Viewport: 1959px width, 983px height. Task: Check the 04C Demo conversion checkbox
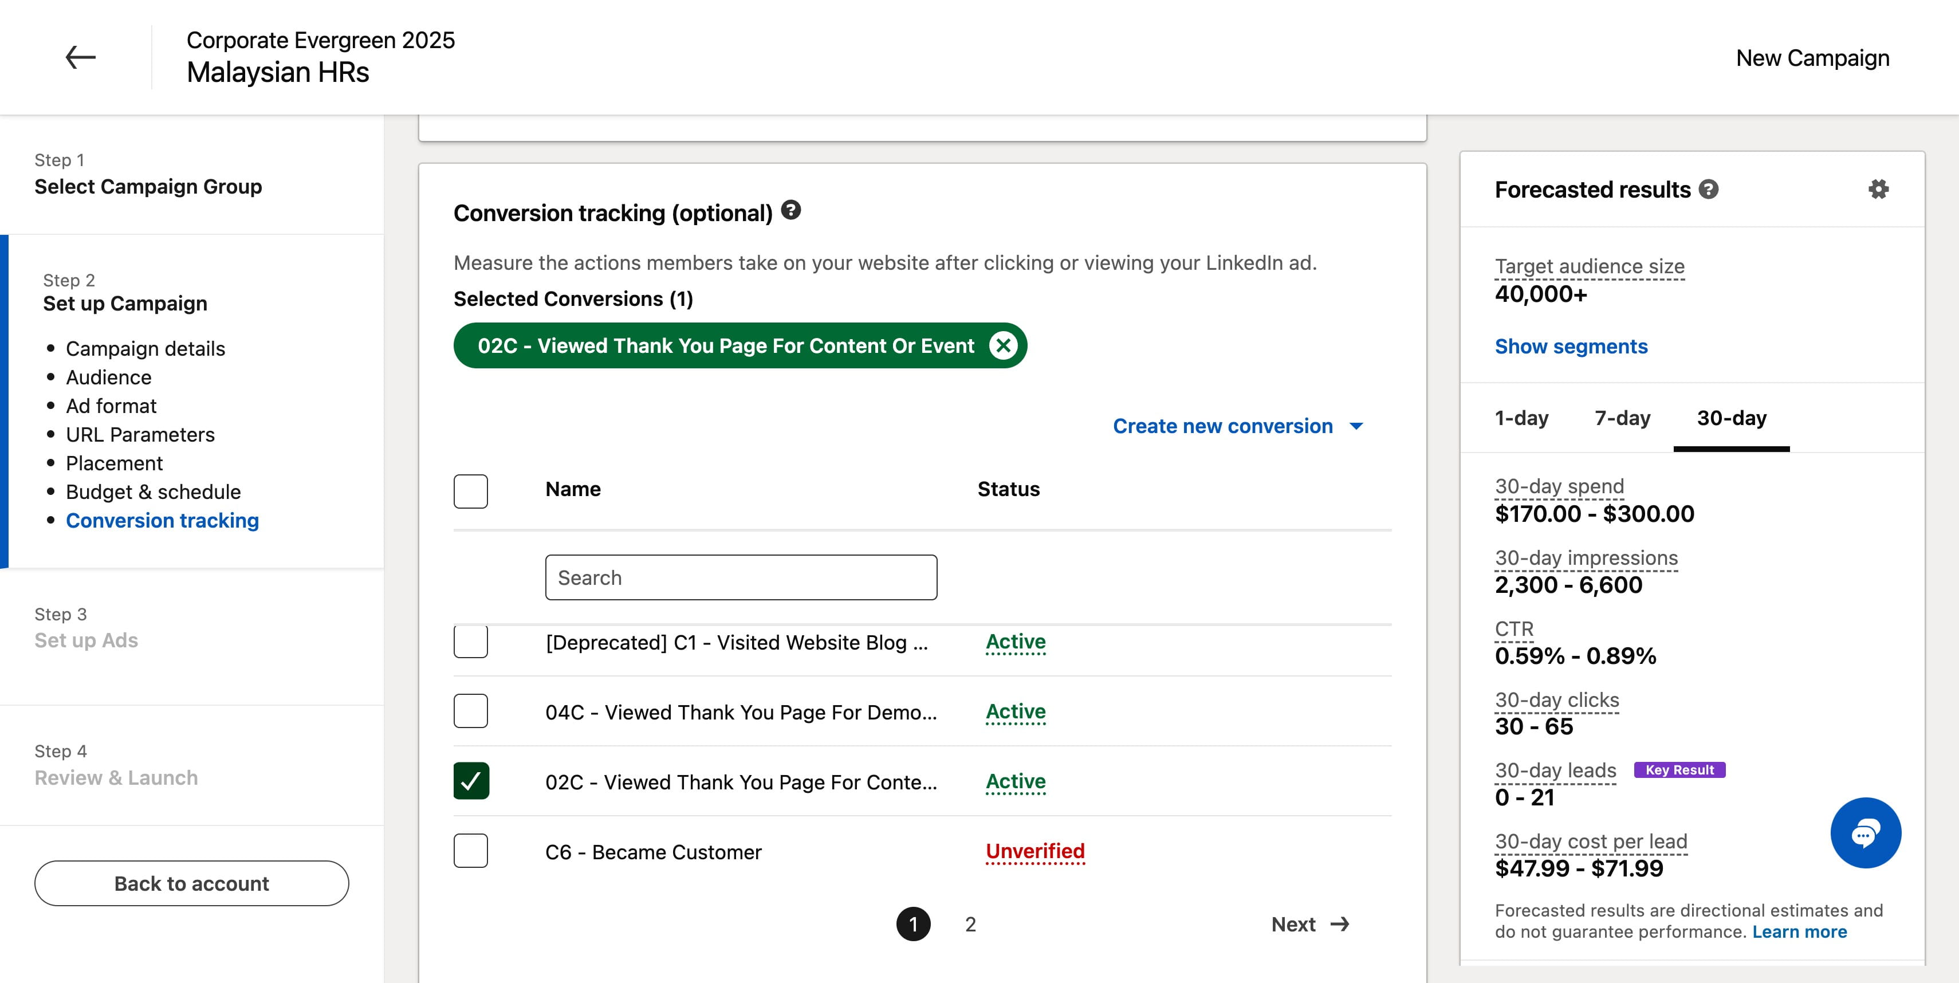(x=471, y=711)
